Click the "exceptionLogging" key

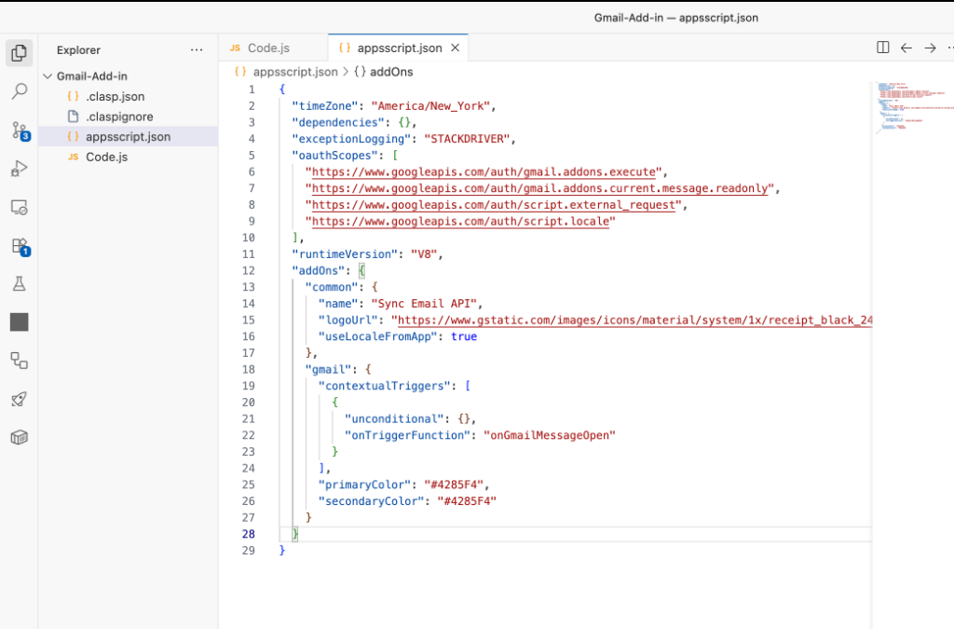tap(351, 139)
